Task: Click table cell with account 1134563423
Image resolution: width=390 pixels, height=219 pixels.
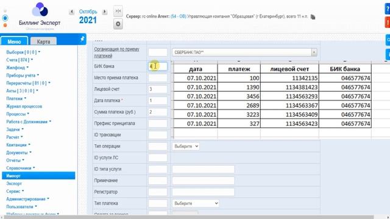Action: pyautogui.click(x=289, y=123)
